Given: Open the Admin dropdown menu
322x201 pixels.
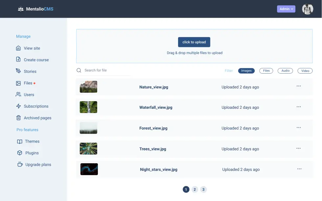Looking at the screenshot, I should point(286,9).
